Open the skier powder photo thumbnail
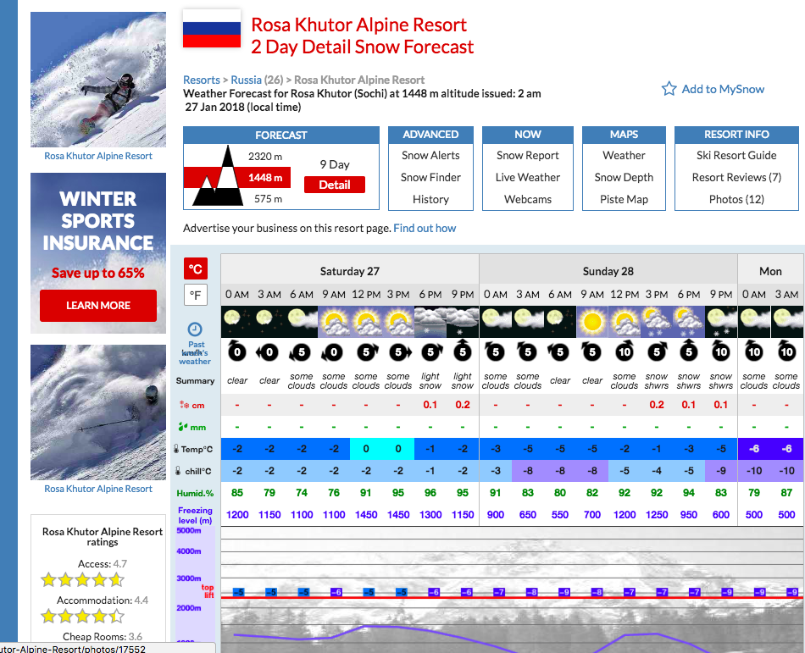The width and height of the screenshot is (805, 653). pos(98,412)
